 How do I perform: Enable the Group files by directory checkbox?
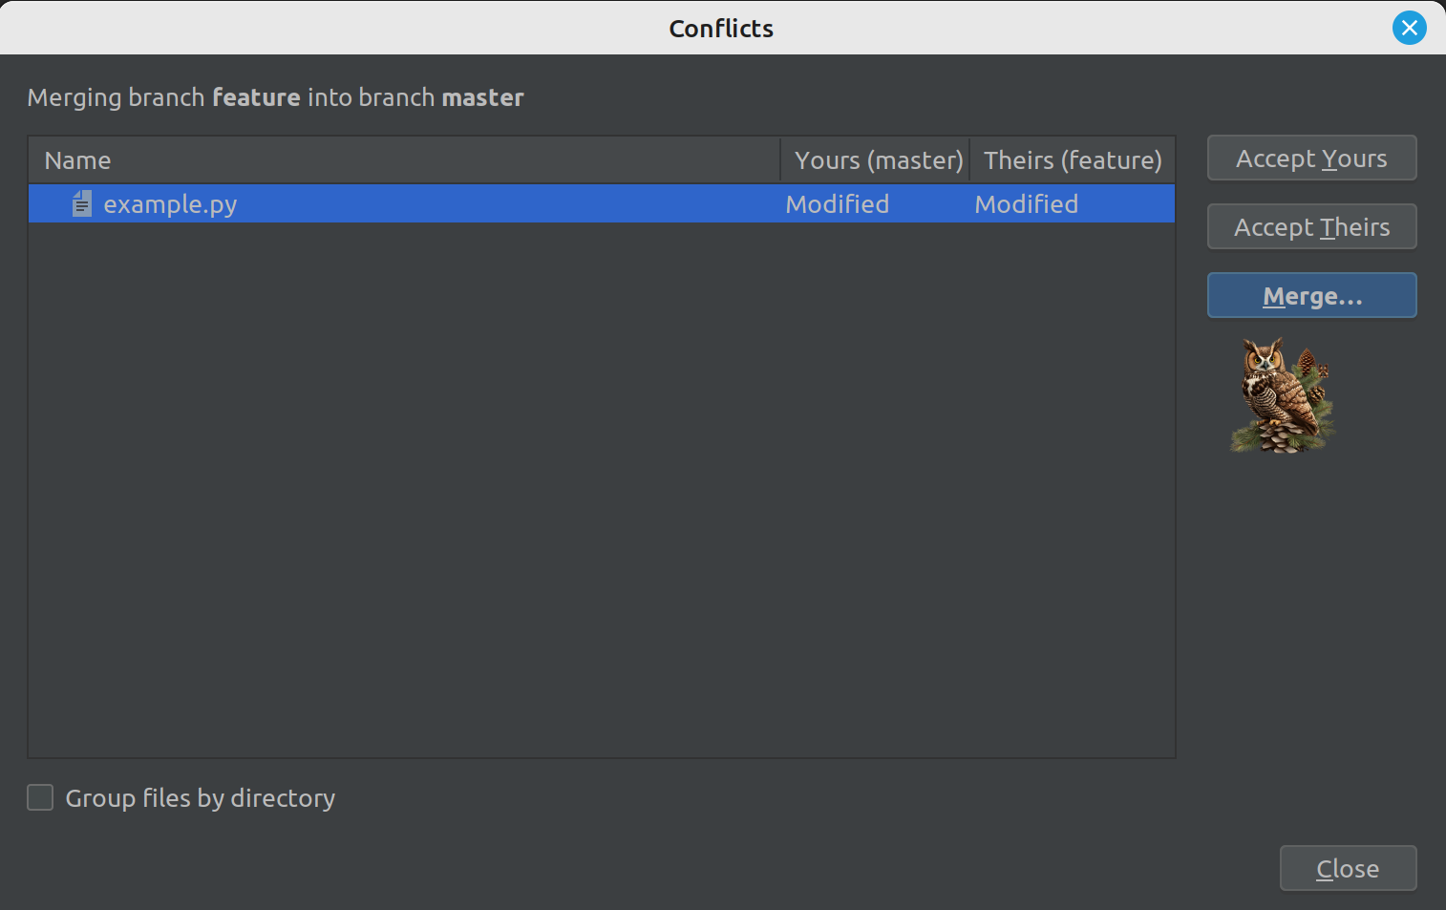coord(40,797)
